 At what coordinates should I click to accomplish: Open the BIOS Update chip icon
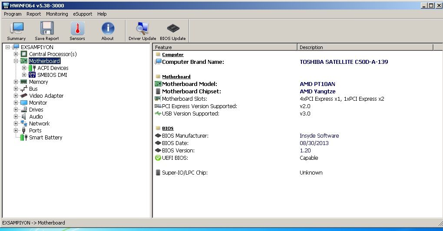tap(173, 28)
